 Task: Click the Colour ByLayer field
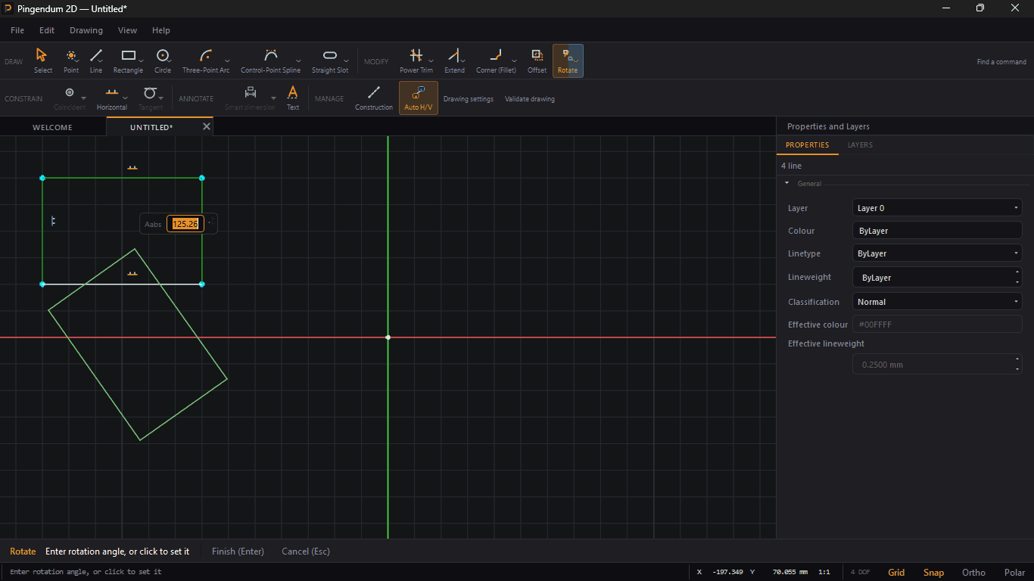coord(937,231)
